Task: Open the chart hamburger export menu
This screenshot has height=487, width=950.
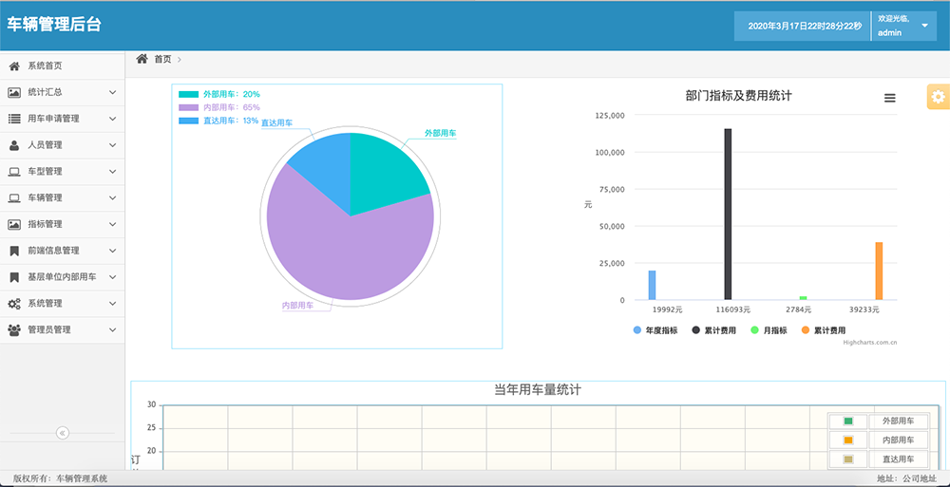Action: pos(889,98)
